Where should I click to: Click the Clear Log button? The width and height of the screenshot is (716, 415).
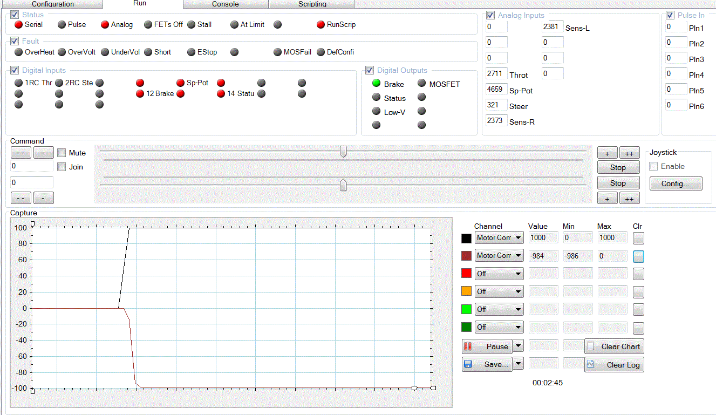[x=614, y=365]
